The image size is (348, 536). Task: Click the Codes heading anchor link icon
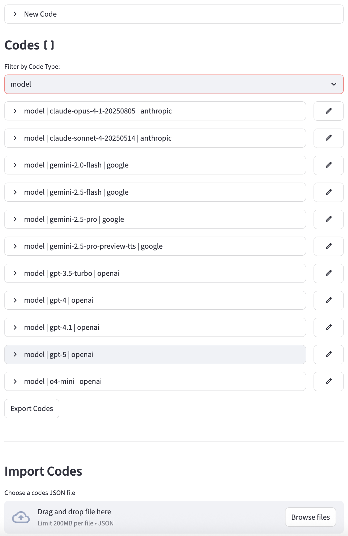49,46
